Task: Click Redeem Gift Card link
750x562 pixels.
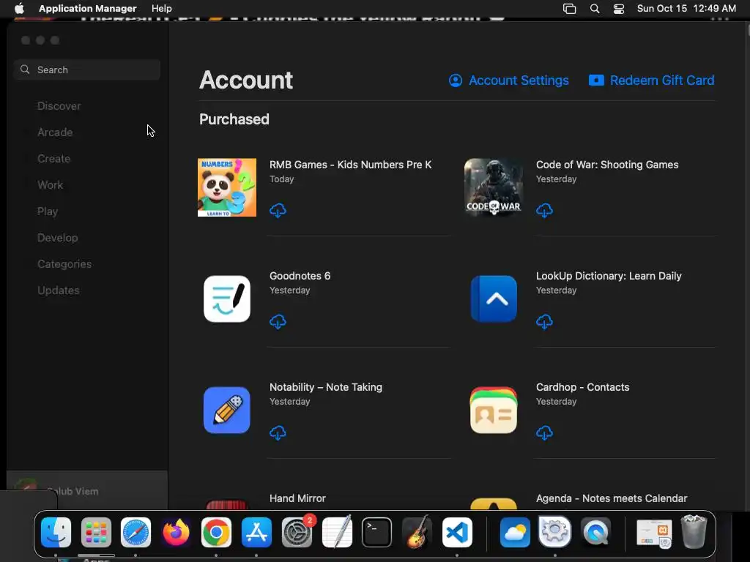Action: pos(651,80)
